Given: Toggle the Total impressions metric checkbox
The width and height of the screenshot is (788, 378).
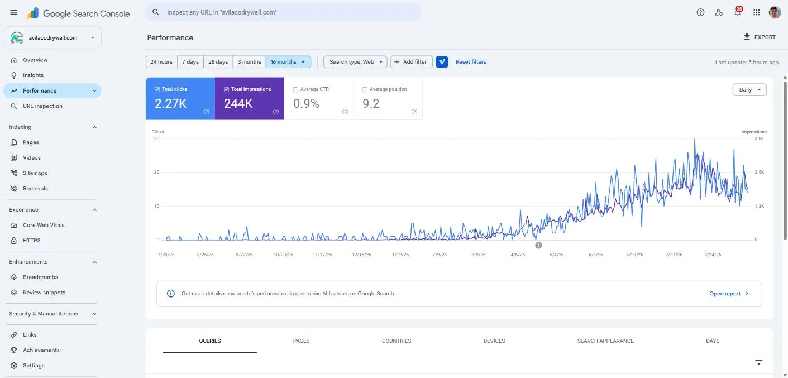Looking at the screenshot, I should coord(227,89).
